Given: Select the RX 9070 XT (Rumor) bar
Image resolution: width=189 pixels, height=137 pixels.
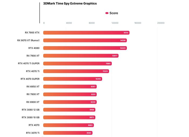Looking at the screenshot, I should point(85,40).
